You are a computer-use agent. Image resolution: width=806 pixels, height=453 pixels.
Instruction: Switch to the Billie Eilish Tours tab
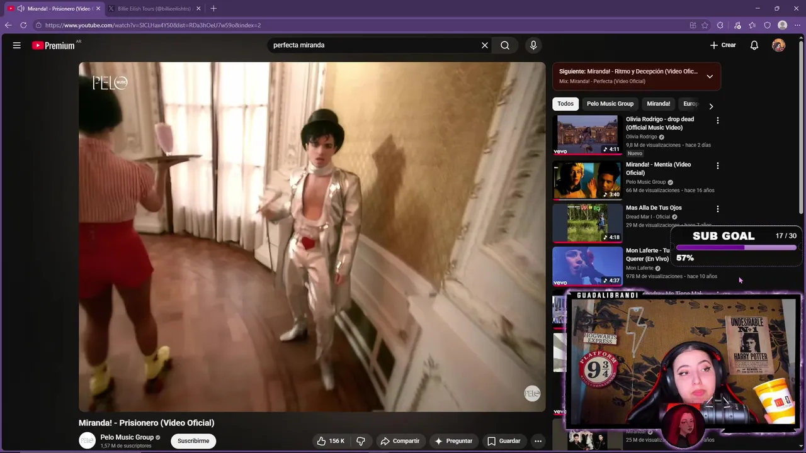(x=154, y=9)
